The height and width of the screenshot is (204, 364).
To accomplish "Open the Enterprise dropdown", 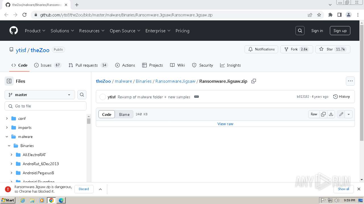I will point(158,31).
